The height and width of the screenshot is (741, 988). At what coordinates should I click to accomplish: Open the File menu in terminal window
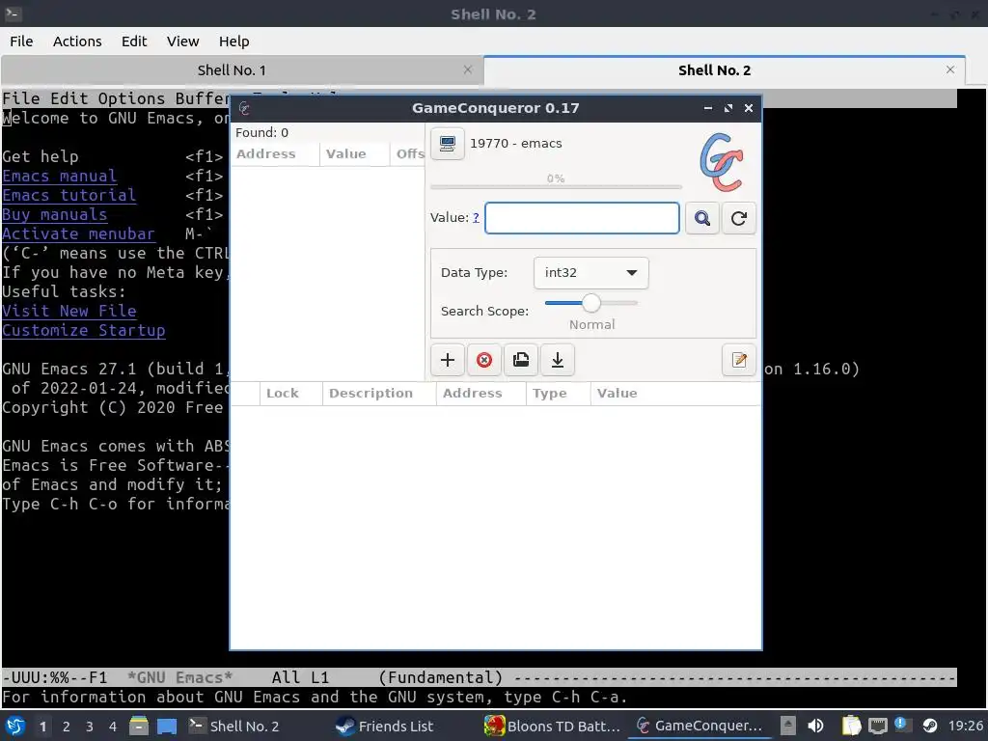[x=21, y=41]
